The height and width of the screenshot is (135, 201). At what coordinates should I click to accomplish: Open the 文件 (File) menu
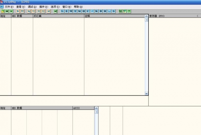click(x=9, y=7)
